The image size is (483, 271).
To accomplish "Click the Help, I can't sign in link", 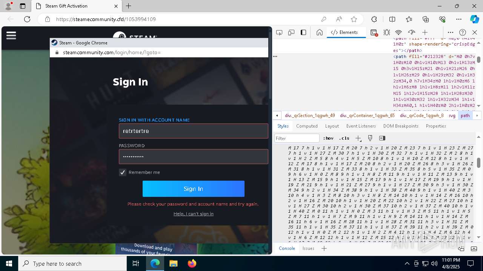I will click(x=194, y=214).
